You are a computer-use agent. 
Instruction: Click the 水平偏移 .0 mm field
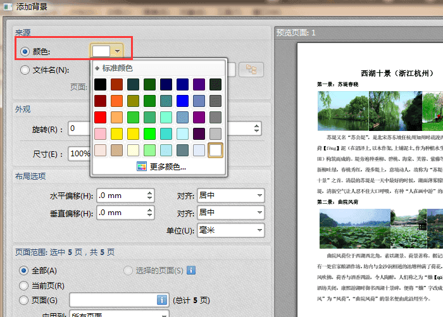click(x=125, y=196)
